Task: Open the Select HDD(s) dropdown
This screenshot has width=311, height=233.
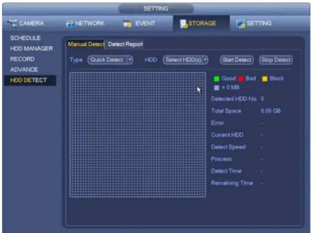Action: 185,60
